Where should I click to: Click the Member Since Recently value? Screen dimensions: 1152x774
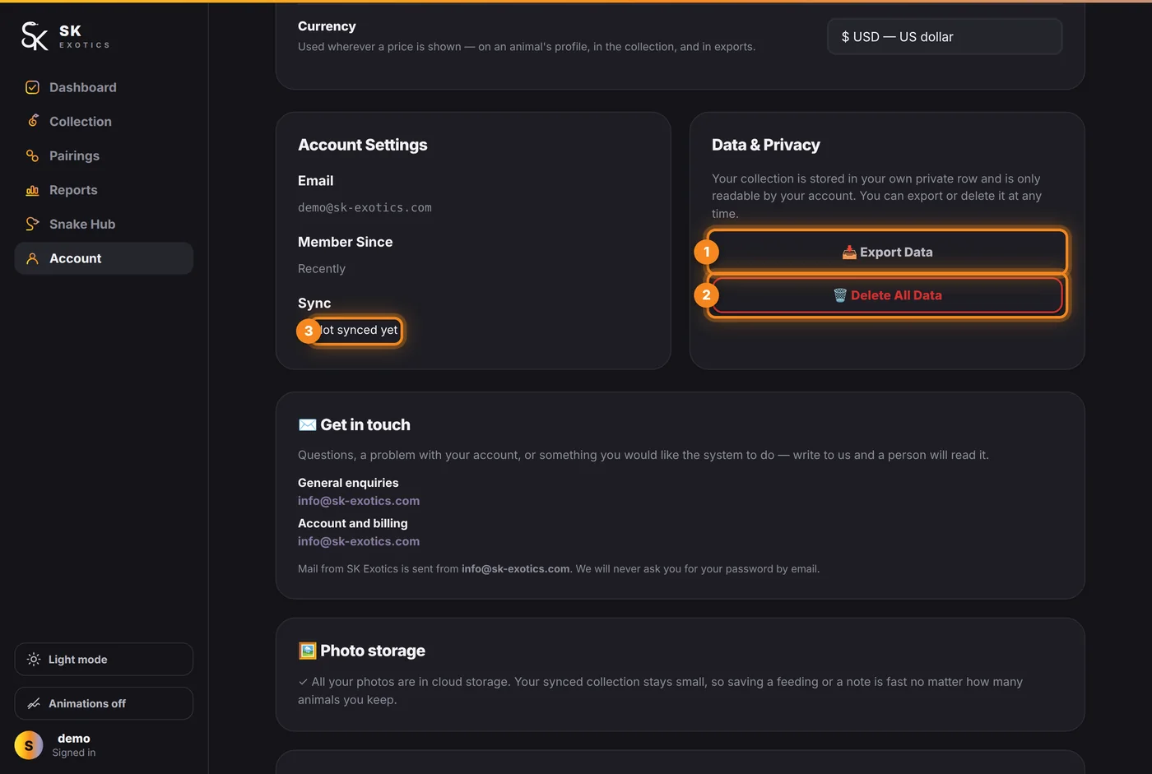click(322, 269)
